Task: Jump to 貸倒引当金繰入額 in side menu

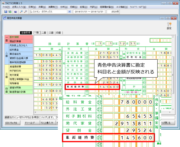Action: pyautogui.click(x=21, y=58)
